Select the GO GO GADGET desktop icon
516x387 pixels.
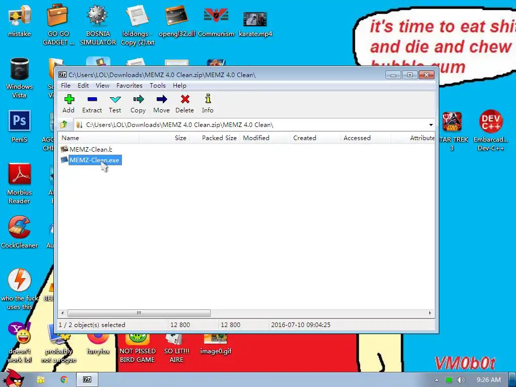(x=58, y=26)
